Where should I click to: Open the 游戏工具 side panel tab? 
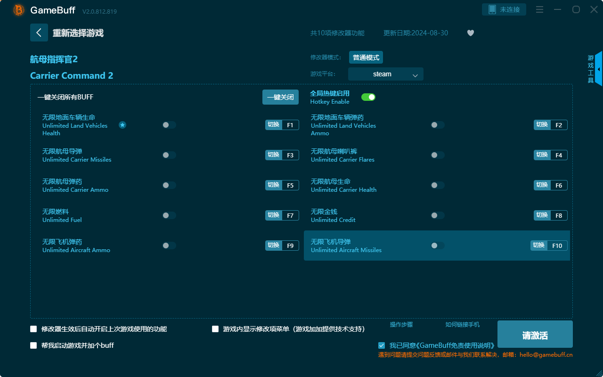[590, 67]
